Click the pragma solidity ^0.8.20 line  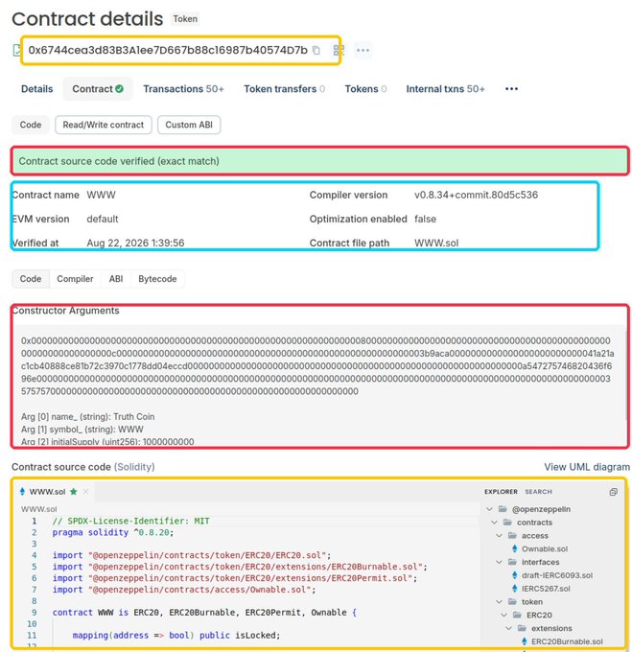tap(112, 532)
